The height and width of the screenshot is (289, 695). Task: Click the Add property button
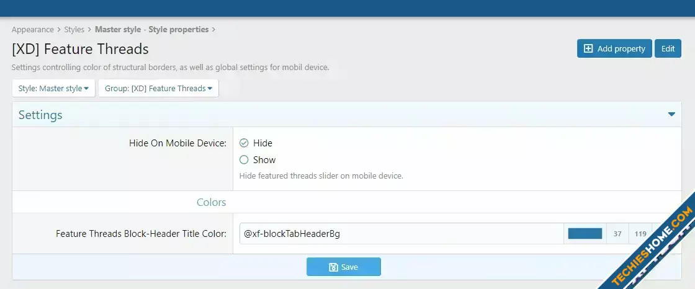[614, 48]
